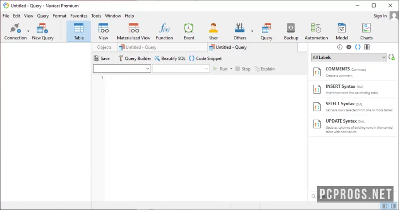Create a New Query from toolbar
Viewport: 399px width, 210px height.
(42, 31)
